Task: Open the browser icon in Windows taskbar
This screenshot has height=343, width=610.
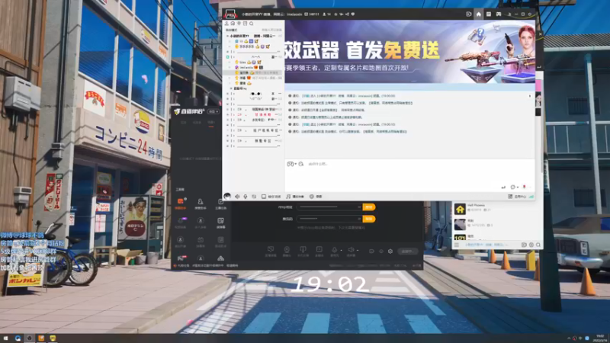Action: [18, 338]
